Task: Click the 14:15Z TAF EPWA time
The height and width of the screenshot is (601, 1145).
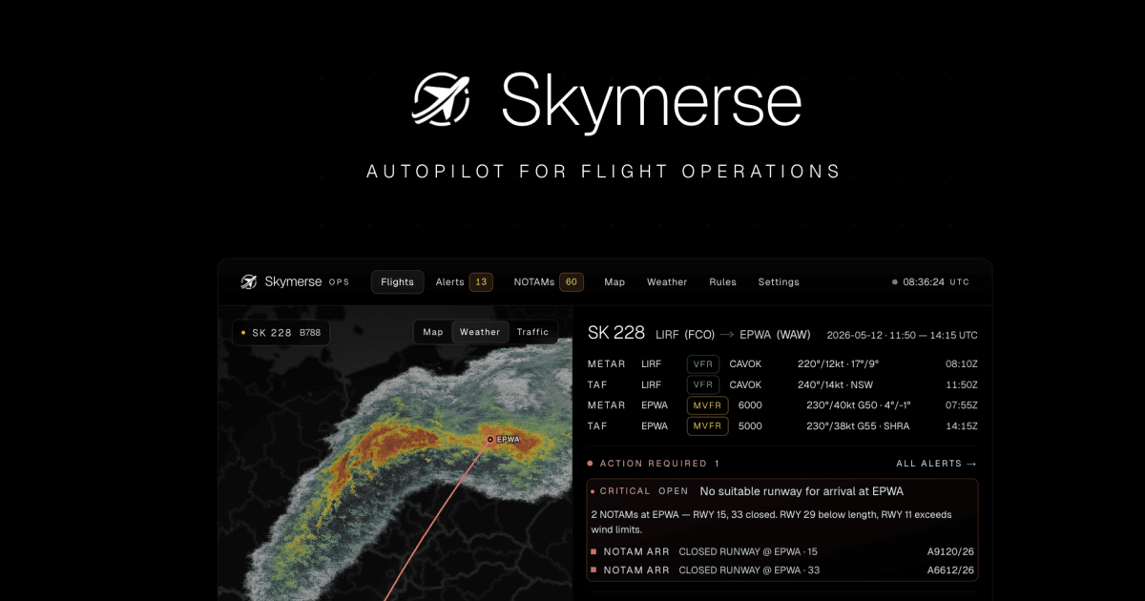Action: point(961,426)
